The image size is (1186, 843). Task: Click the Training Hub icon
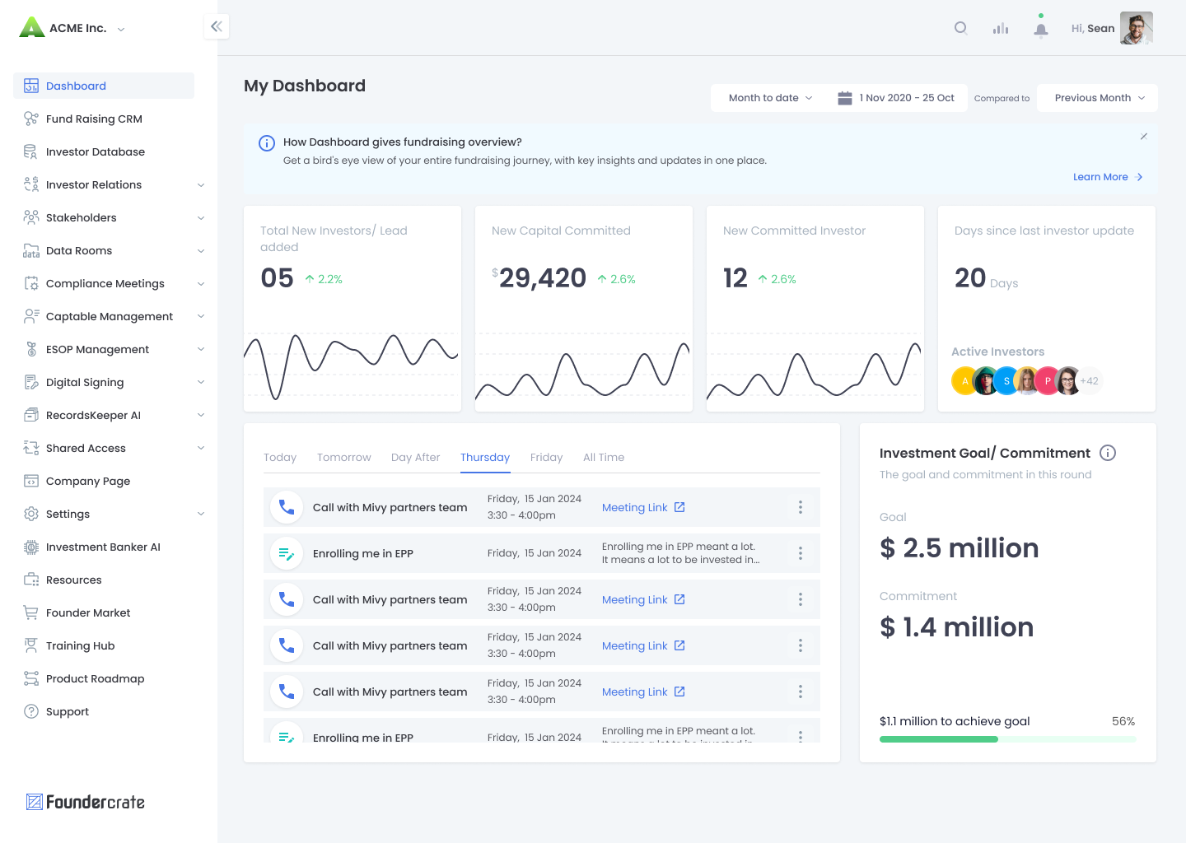pyautogui.click(x=31, y=645)
